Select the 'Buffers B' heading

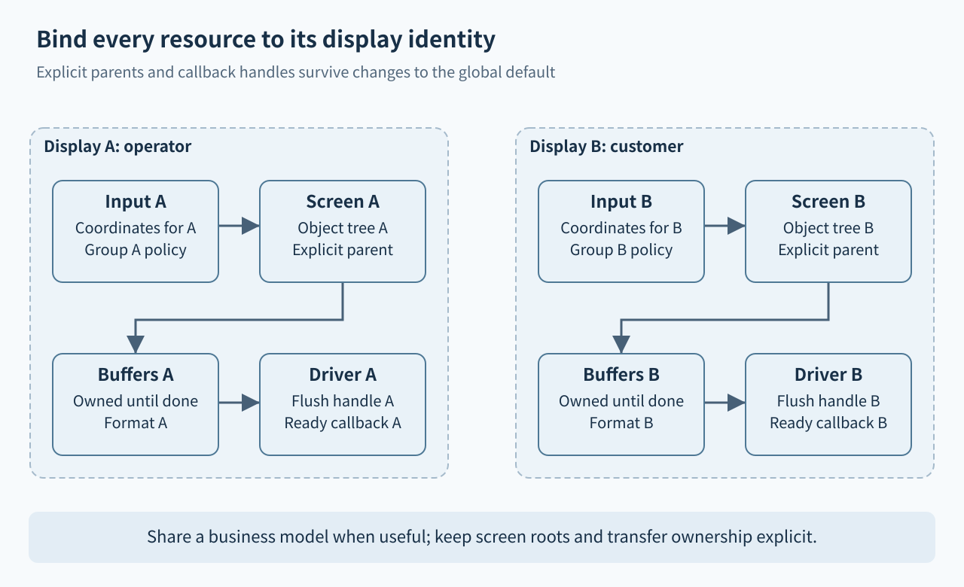click(x=621, y=375)
